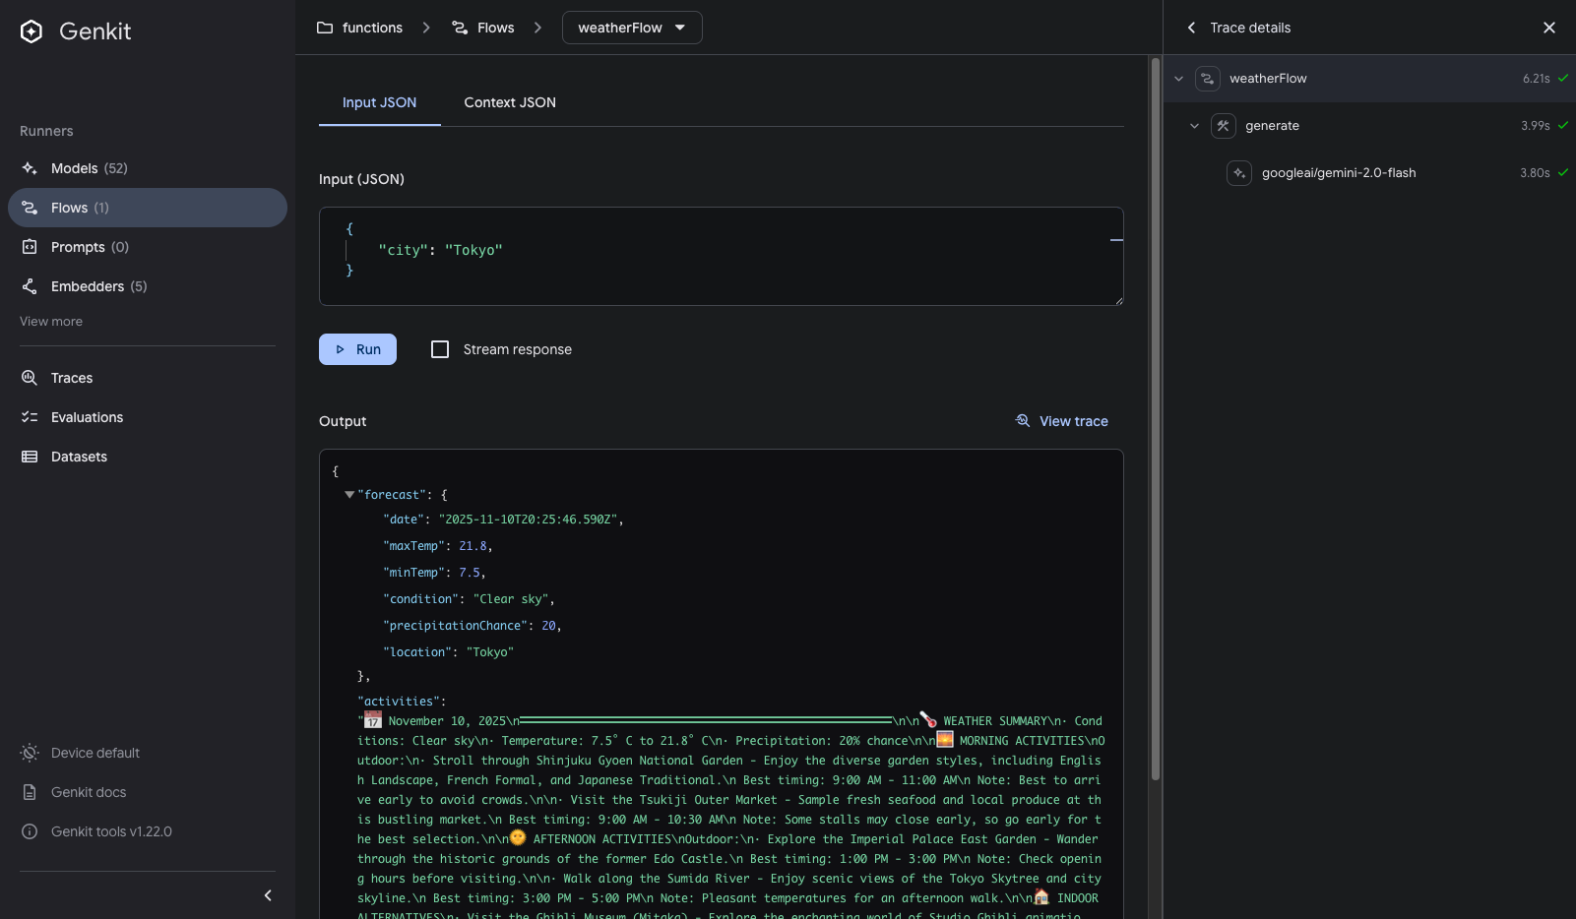Open the Traces section icon
Image resolution: width=1576 pixels, height=919 pixels.
click(x=31, y=378)
